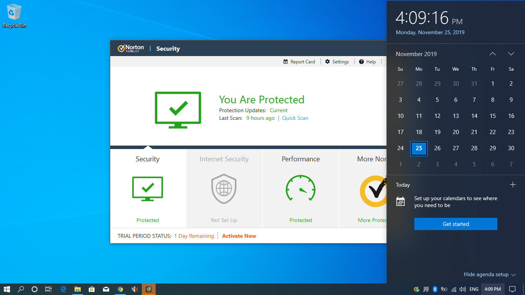Viewport: 525px width, 295px height.
Task: Click the 'Current' protection updates status
Action: tap(279, 110)
